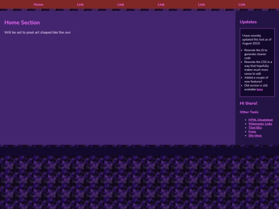Screen dimensions: 279x209
Task: Click the 'Rewrote the CSS' bullet item
Action: coord(258,68)
